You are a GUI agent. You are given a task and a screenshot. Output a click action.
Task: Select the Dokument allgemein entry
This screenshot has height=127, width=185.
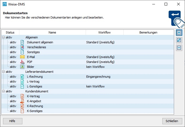pyautogui.click(x=40, y=42)
